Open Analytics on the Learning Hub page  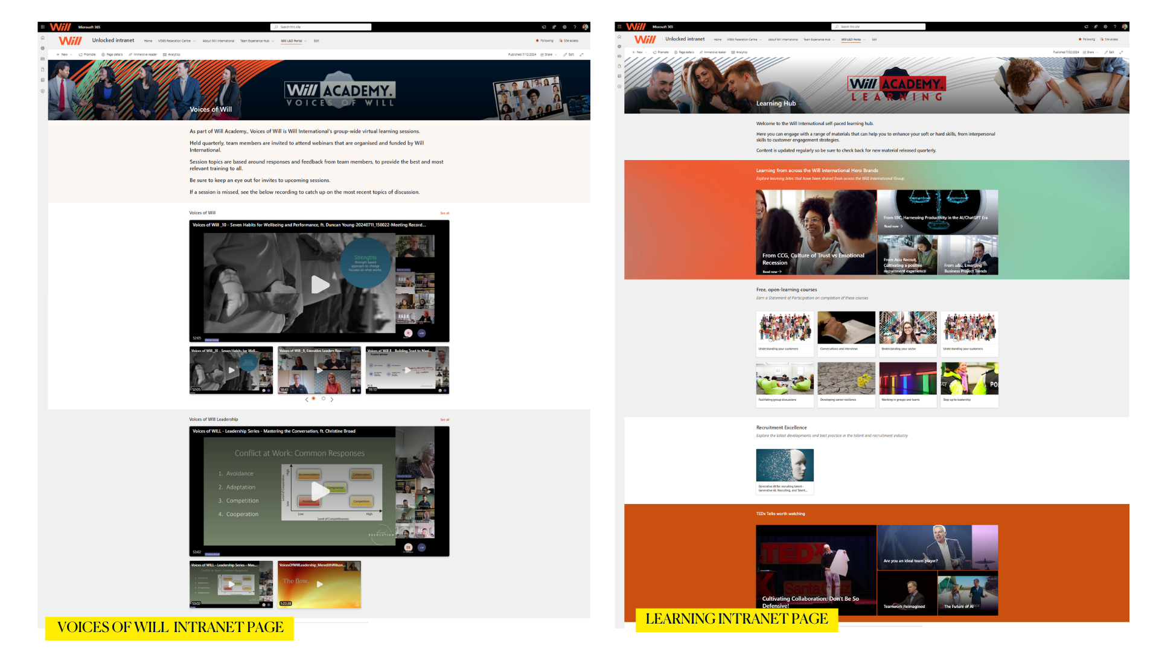[739, 52]
